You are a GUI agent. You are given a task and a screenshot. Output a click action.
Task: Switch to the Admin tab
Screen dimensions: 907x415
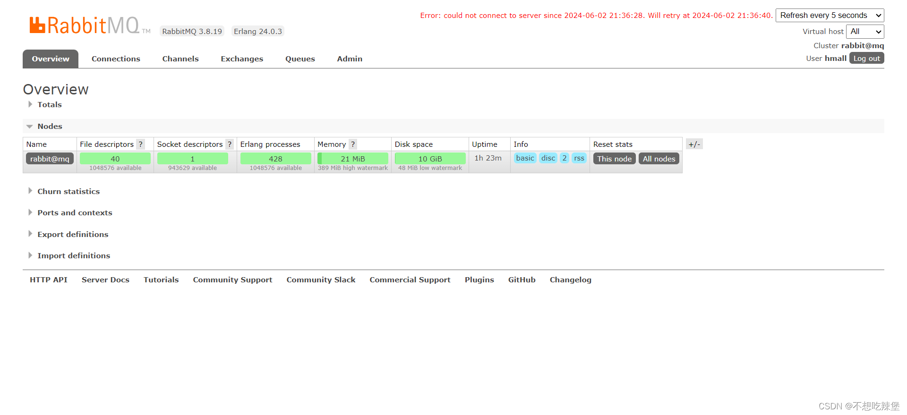pyautogui.click(x=350, y=59)
